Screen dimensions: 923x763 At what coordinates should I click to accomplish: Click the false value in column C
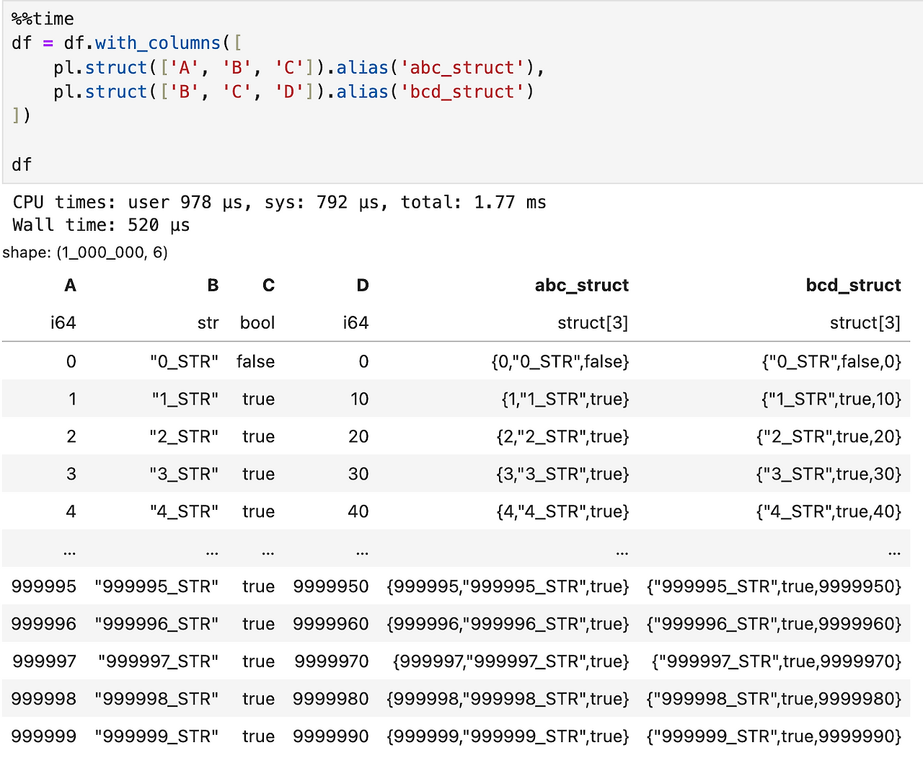(255, 361)
